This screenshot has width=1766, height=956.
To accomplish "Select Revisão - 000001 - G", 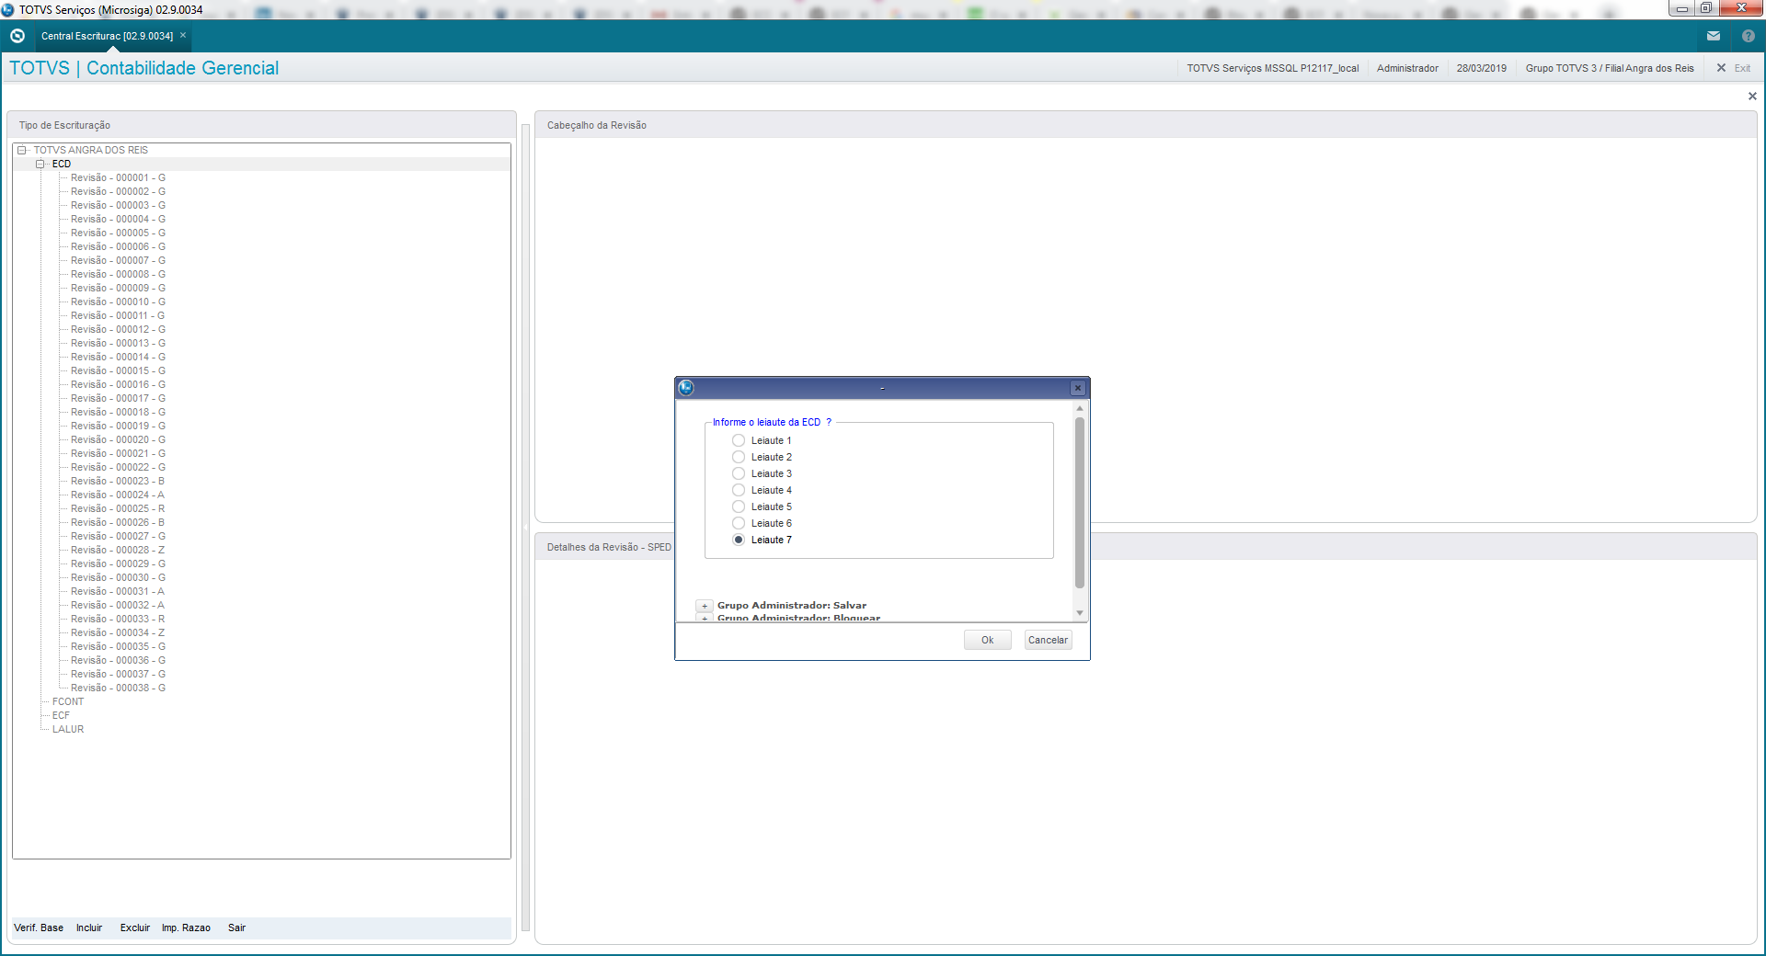I will [118, 177].
